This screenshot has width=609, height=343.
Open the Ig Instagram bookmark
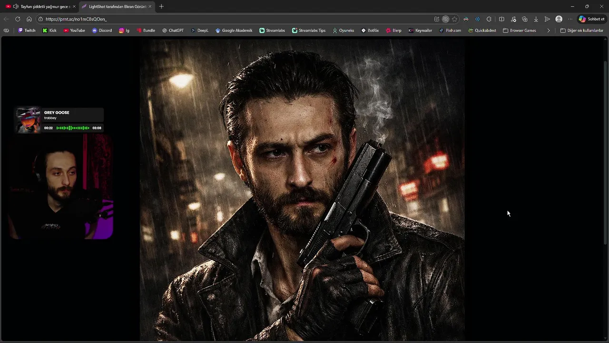(124, 30)
